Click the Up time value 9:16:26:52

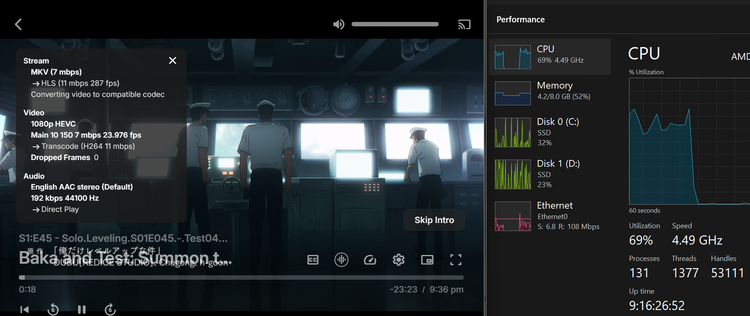click(x=657, y=306)
